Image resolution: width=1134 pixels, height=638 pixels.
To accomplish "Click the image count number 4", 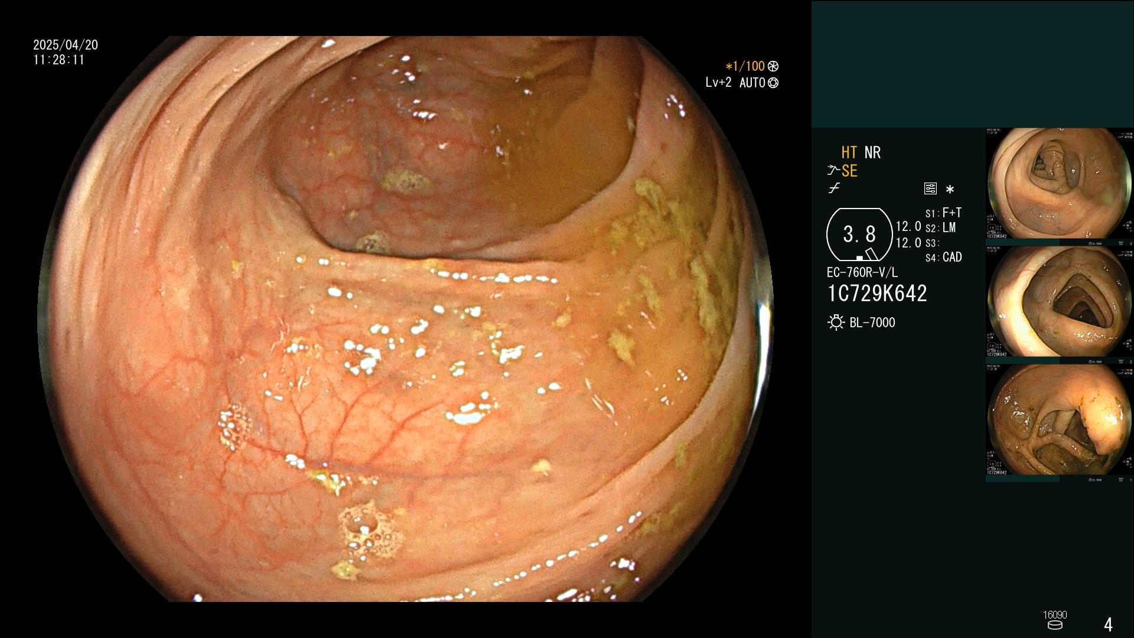I will point(1109,624).
